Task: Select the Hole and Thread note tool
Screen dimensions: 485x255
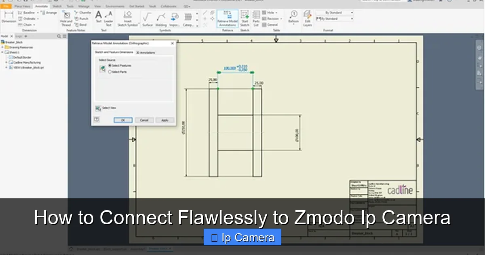Action: click(x=66, y=19)
